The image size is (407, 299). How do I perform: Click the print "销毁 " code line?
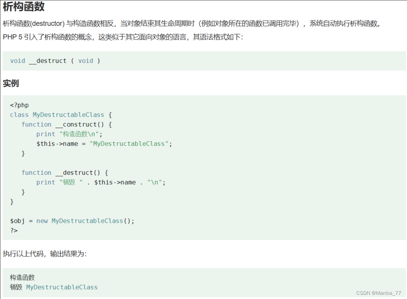pyautogui.click(x=101, y=182)
